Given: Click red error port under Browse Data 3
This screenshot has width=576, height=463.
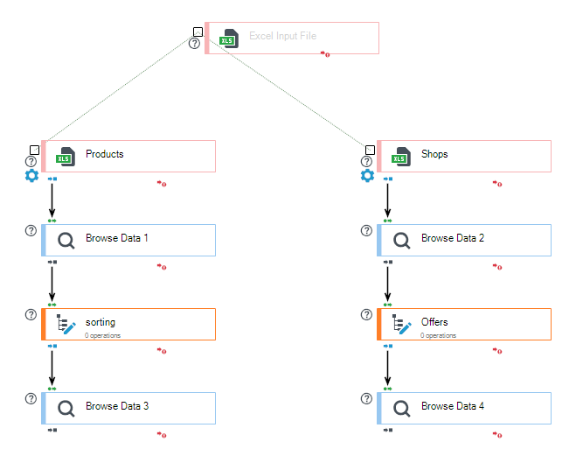Looking at the screenshot, I should (162, 435).
